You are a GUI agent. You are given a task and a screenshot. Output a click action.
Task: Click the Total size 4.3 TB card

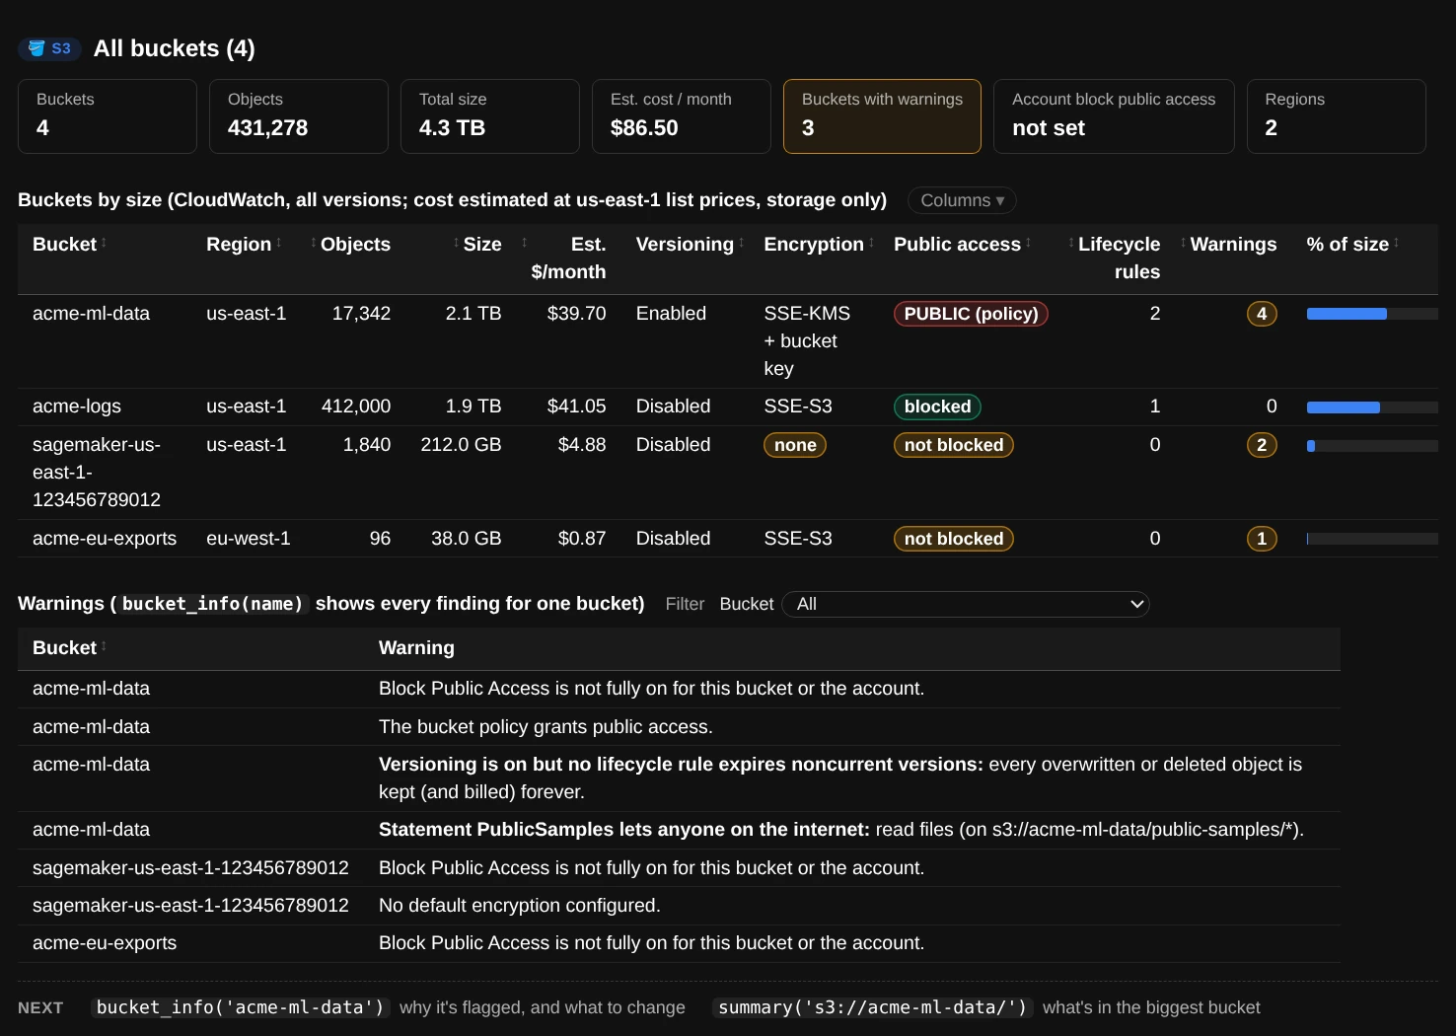pyautogui.click(x=490, y=116)
